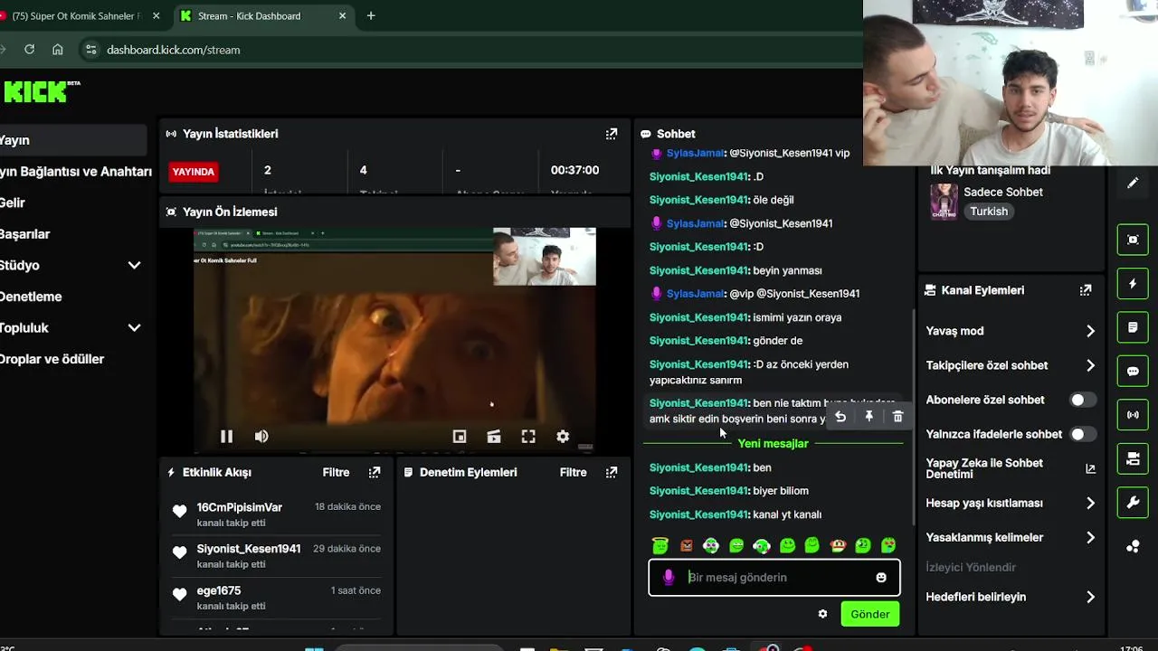
Task: Insert the last heart-eyes green emote
Action: coord(888,545)
